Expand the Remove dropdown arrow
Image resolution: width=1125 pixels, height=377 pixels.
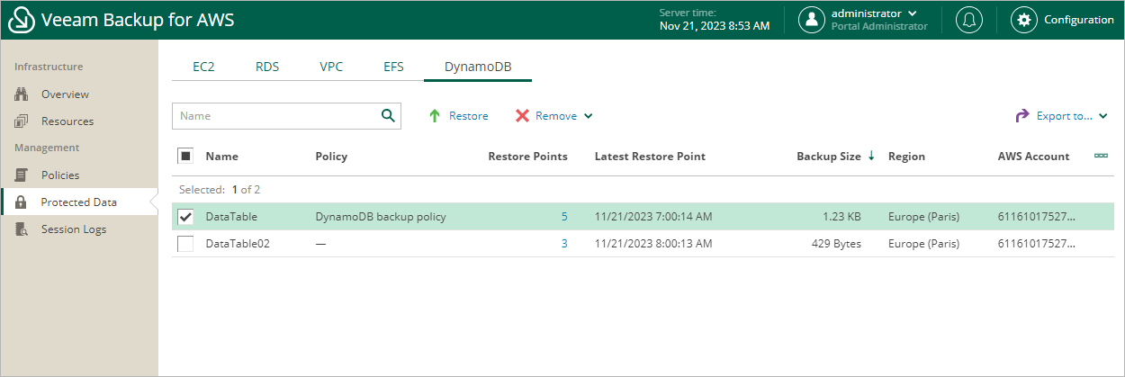pos(589,116)
